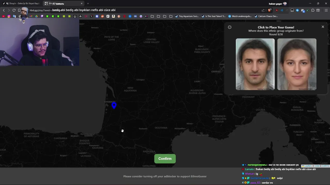Open the OSM attribution link
This screenshot has height=185, width=330.
(317, 166)
